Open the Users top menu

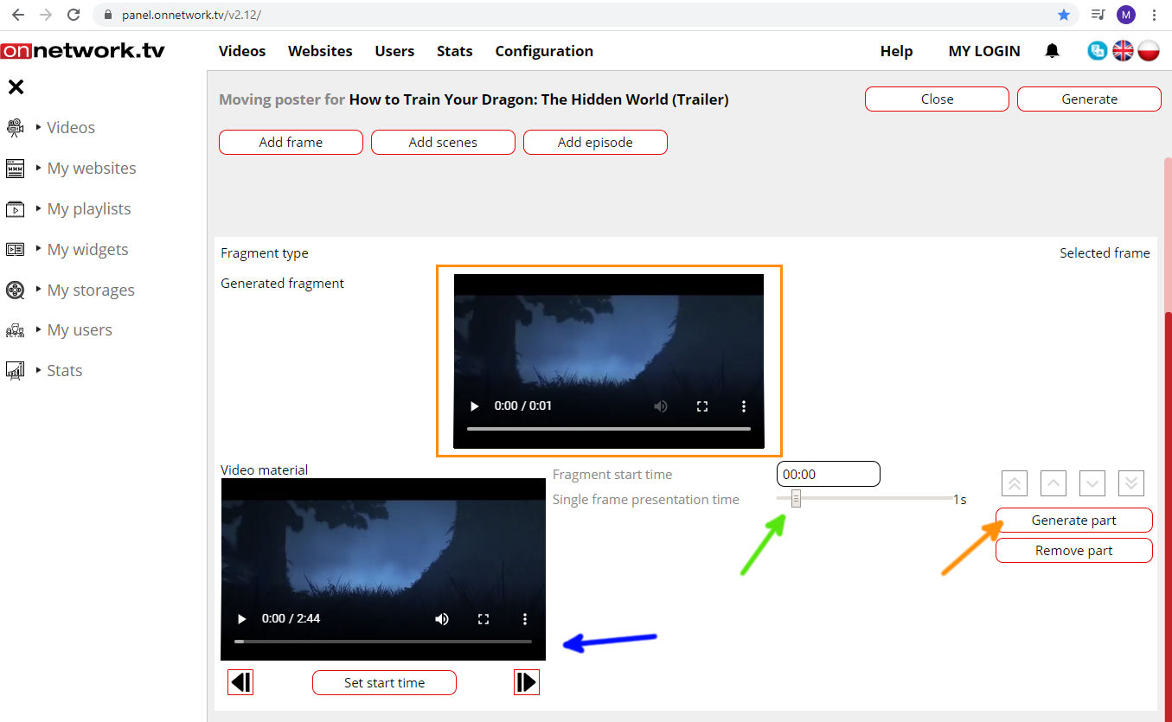[394, 51]
